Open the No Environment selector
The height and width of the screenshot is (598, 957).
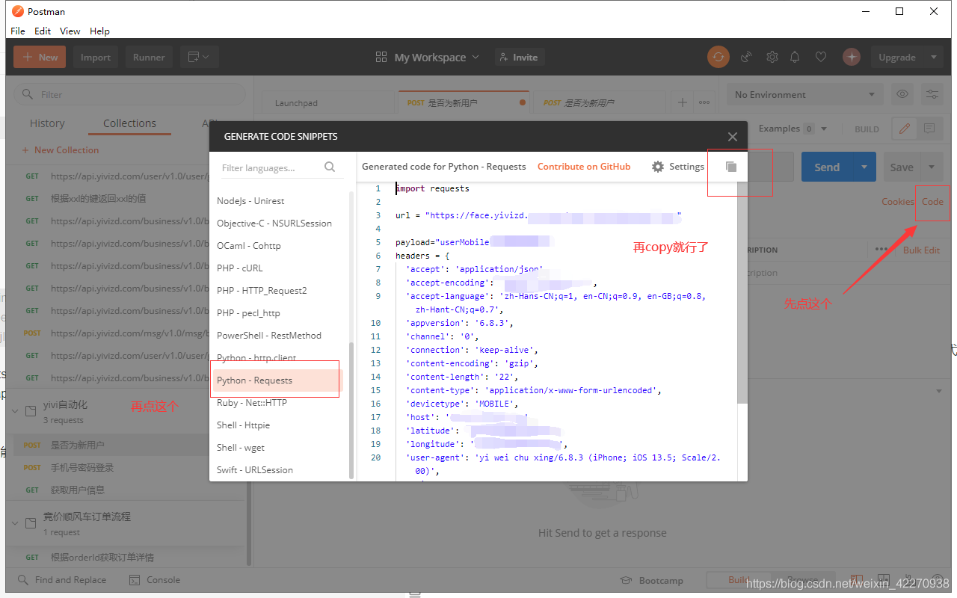point(804,94)
